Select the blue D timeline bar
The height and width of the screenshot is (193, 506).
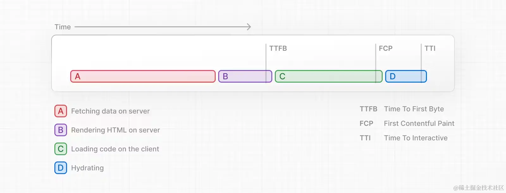[x=406, y=76]
